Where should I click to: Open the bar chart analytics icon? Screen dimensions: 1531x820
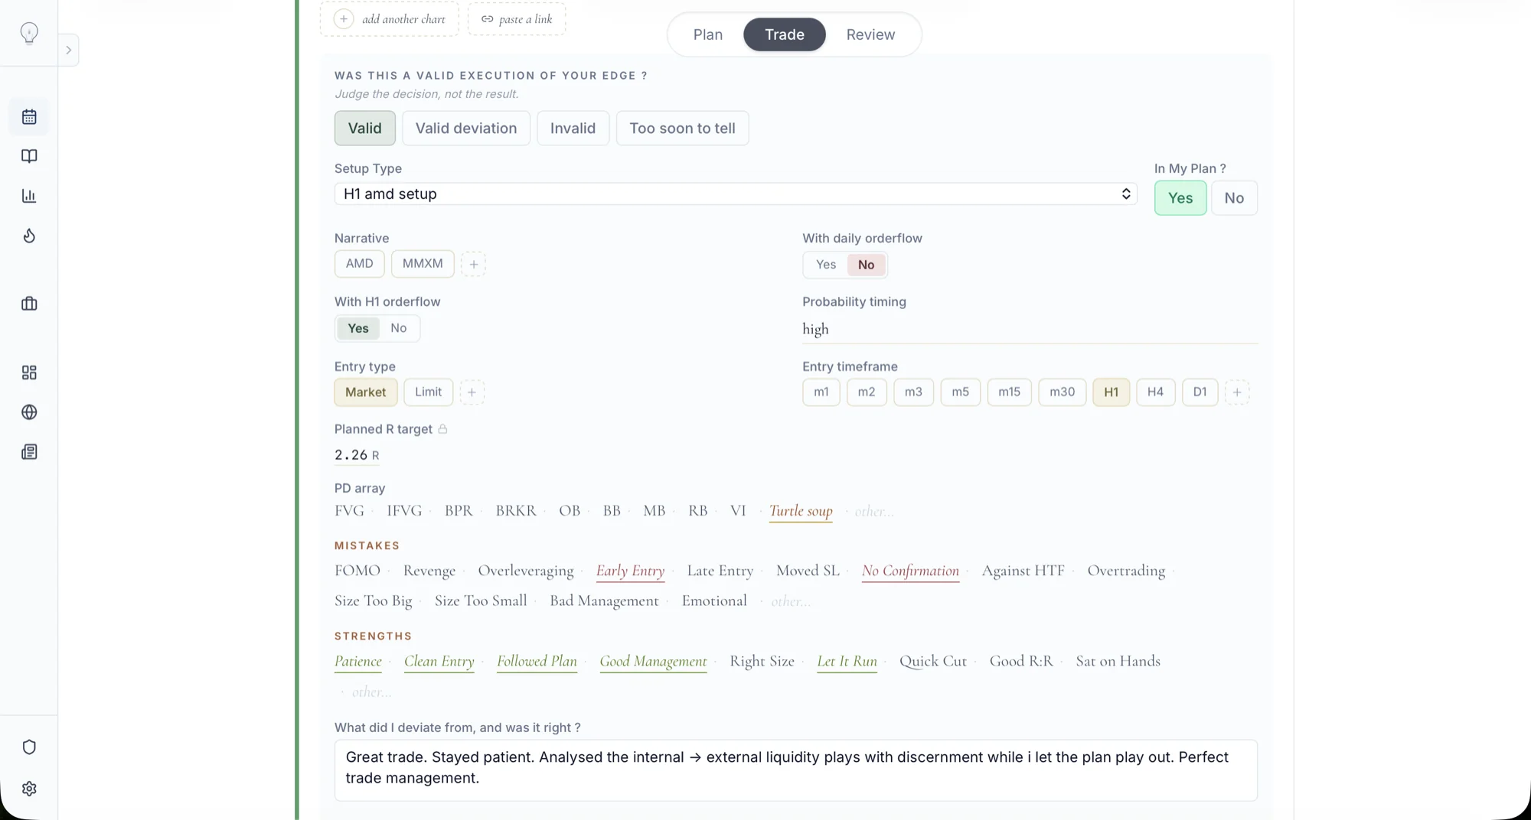click(29, 196)
